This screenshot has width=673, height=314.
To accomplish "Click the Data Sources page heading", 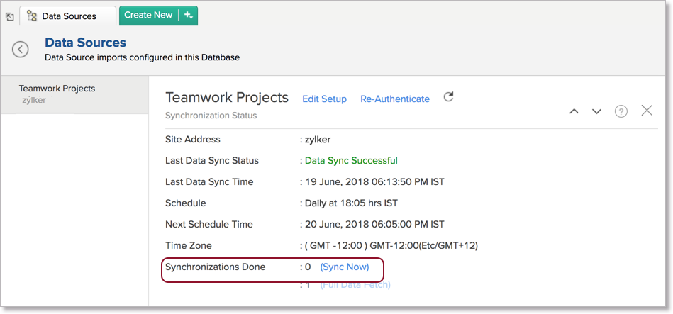I will [85, 43].
